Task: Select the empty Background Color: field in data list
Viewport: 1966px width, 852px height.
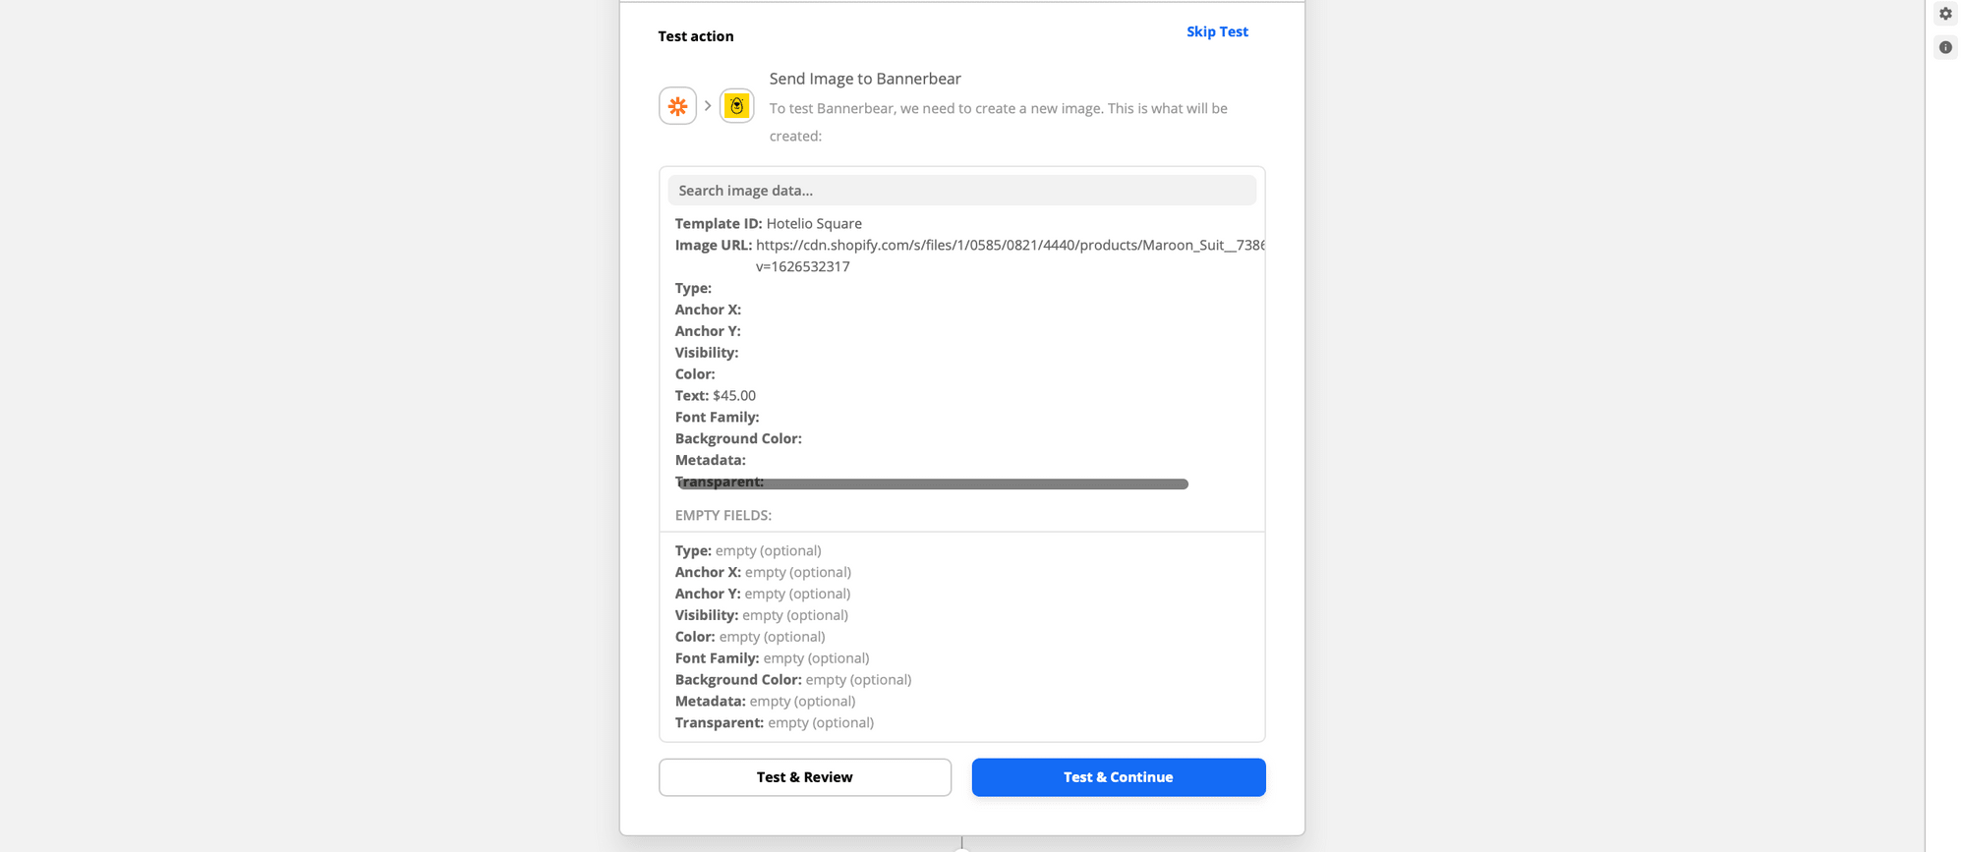Action: pyautogui.click(x=738, y=439)
